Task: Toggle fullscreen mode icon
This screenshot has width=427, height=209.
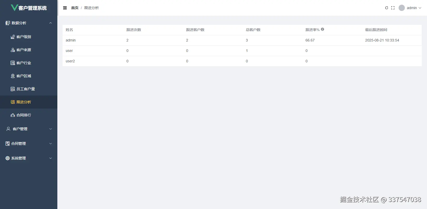Action: (x=393, y=8)
